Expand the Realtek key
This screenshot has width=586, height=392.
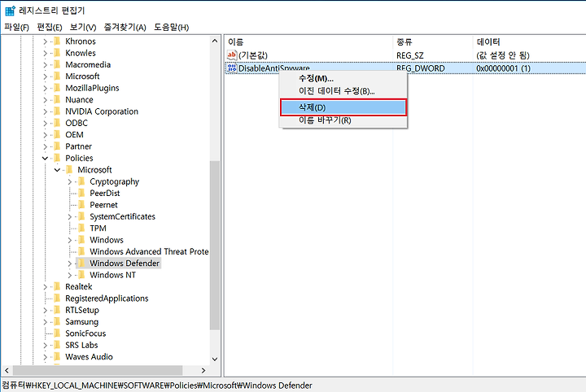point(46,287)
